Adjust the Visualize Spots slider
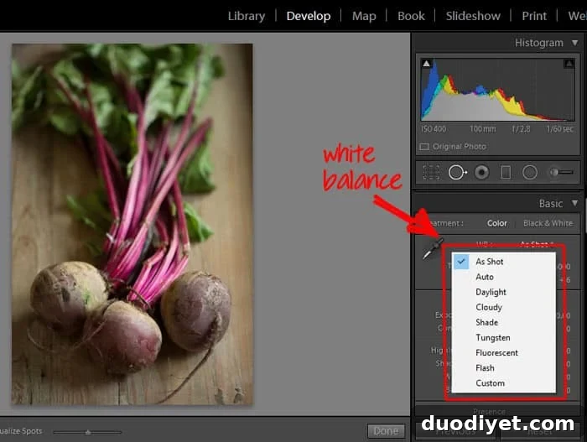This screenshot has width=587, height=442. pyautogui.click(x=87, y=432)
